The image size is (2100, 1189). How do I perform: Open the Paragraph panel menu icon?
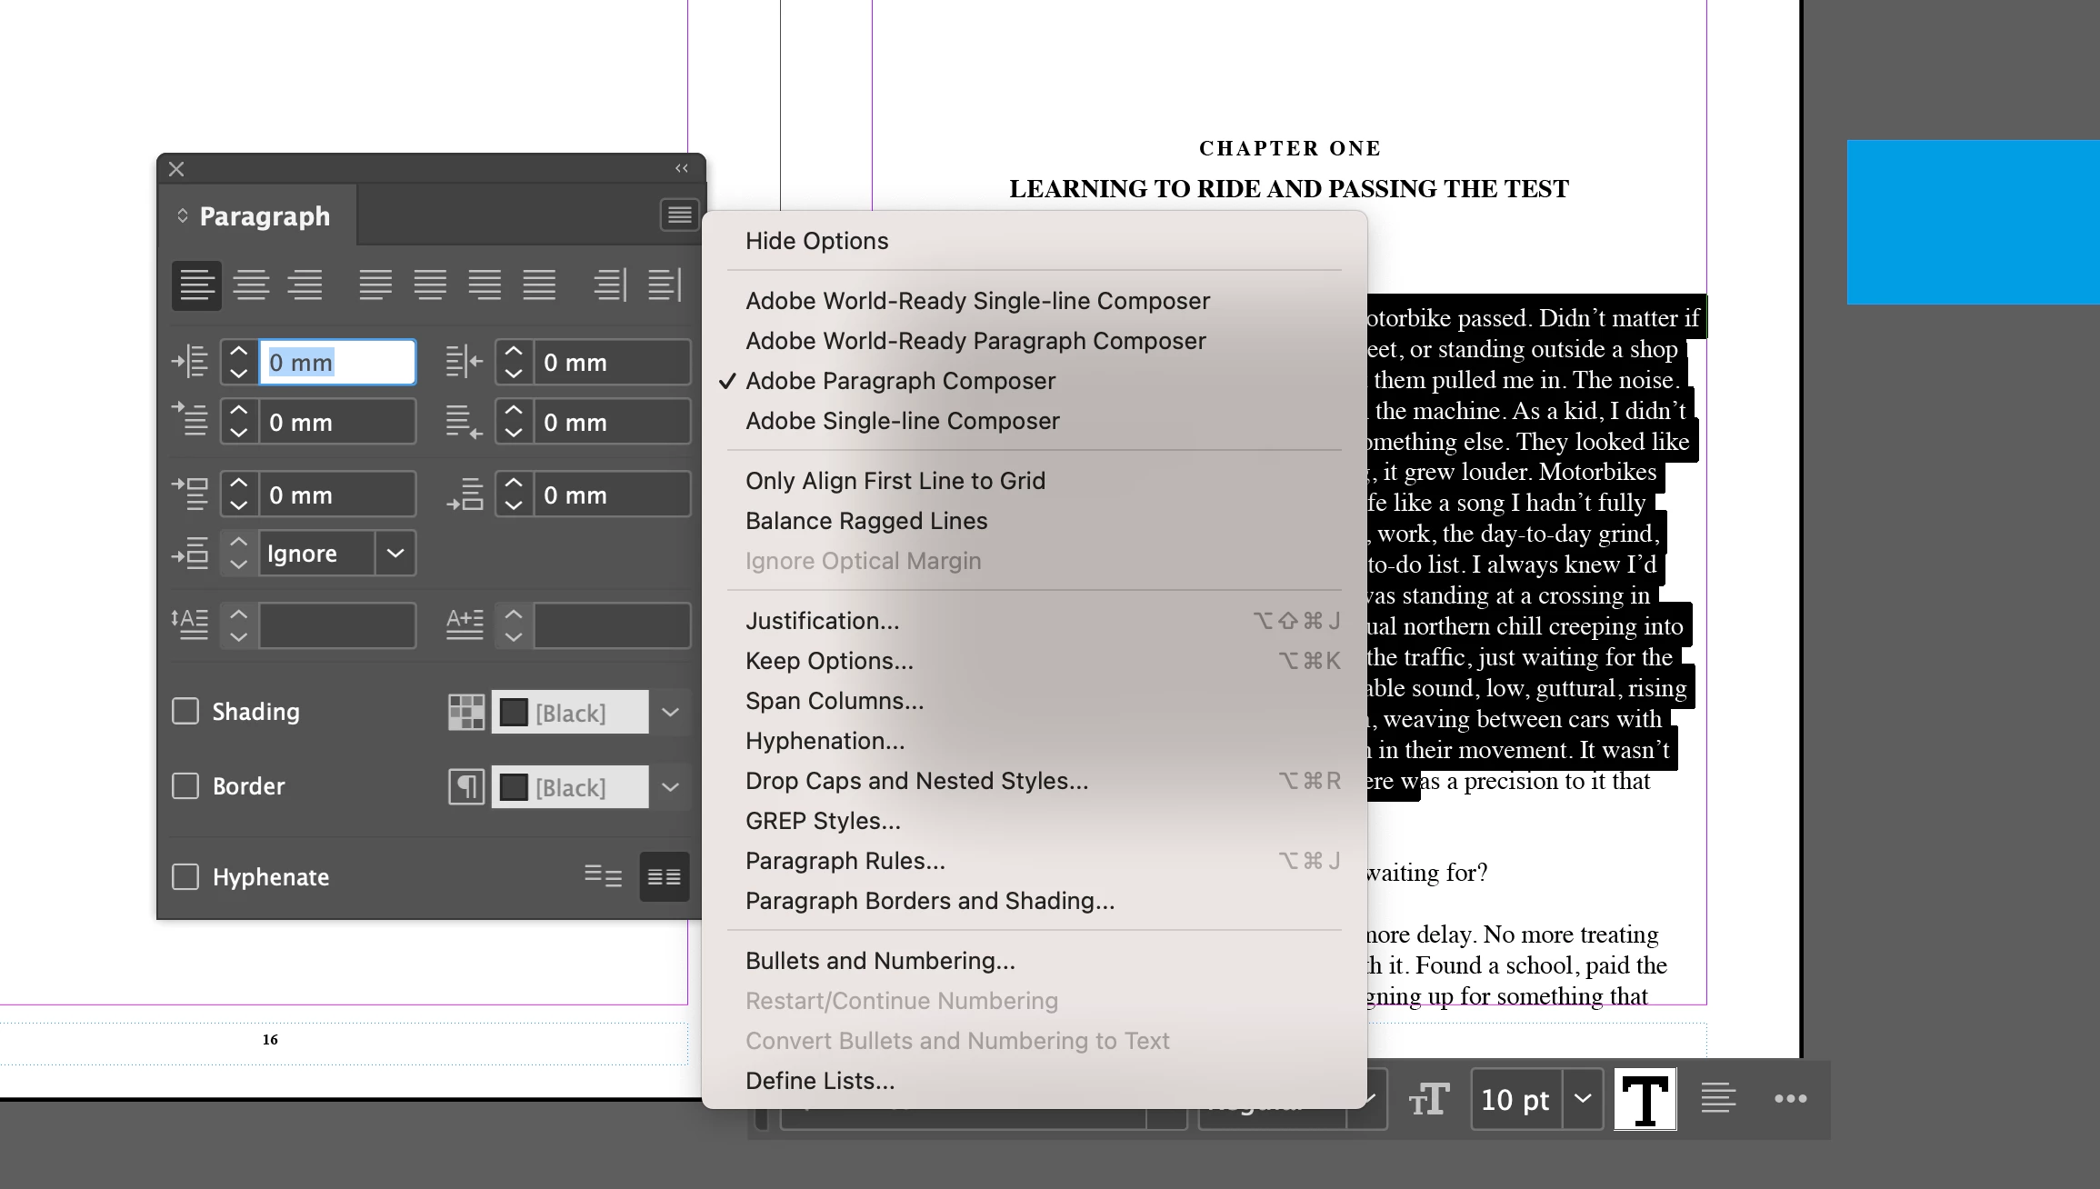pyautogui.click(x=679, y=215)
